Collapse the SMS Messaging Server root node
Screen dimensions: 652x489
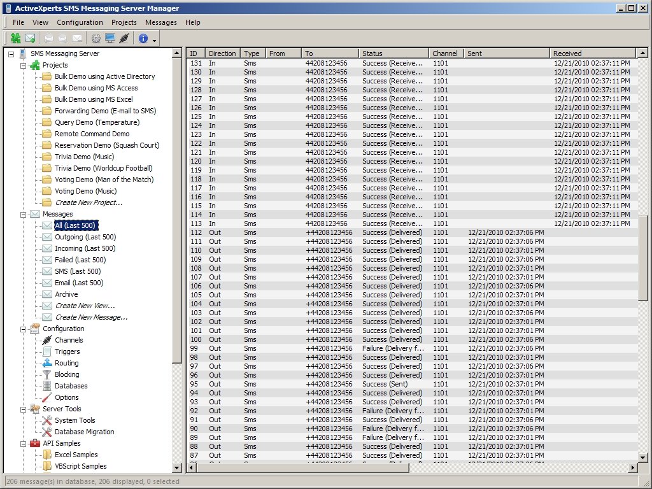(11, 54)
